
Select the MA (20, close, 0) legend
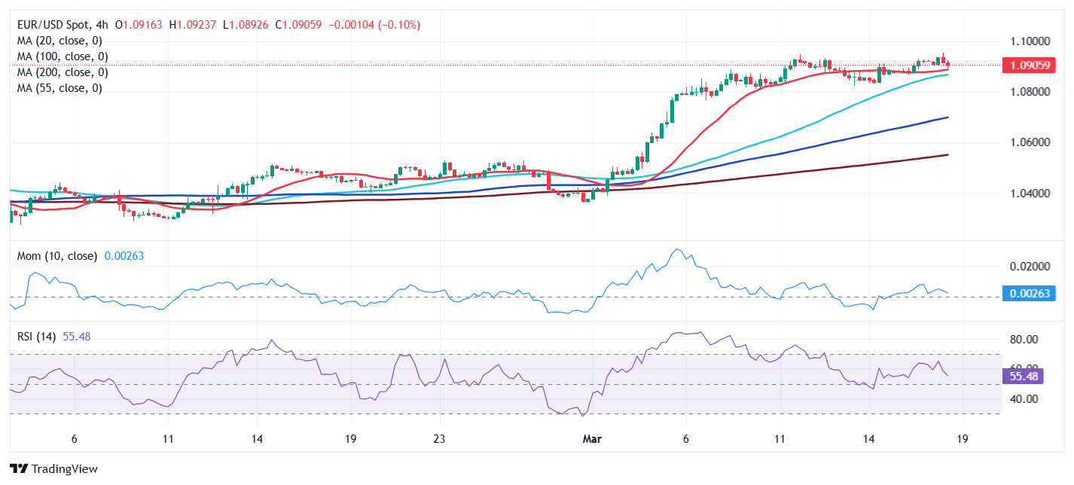(59, 41)
